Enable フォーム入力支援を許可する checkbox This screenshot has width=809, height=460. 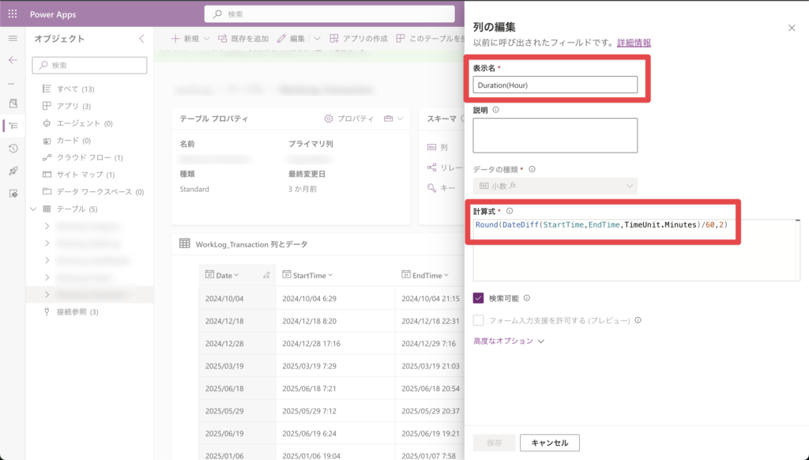478,320
